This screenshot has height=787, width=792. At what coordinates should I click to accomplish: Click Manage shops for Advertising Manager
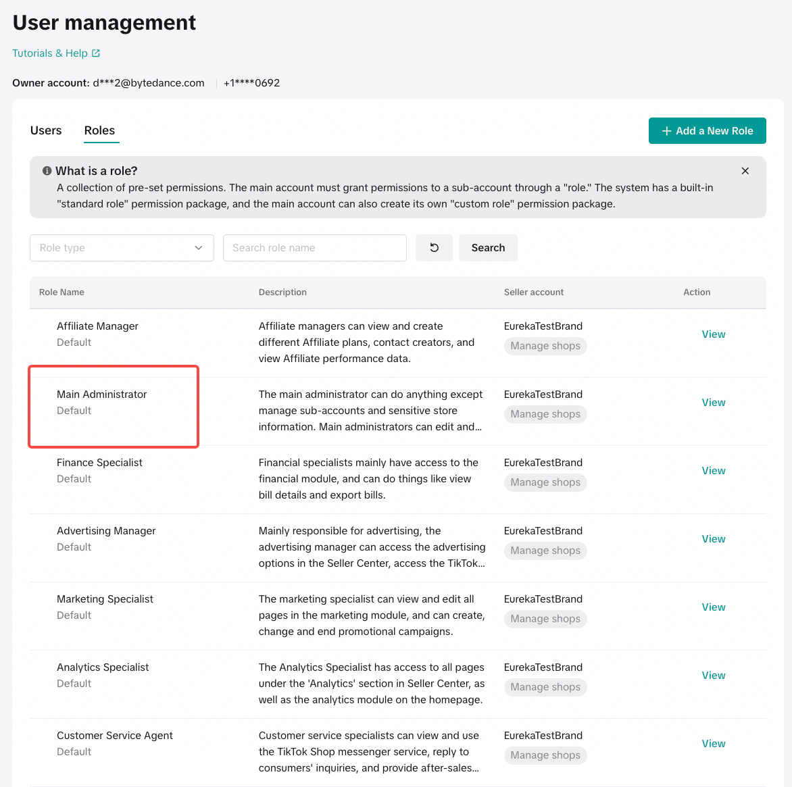(x=545, y=551)
